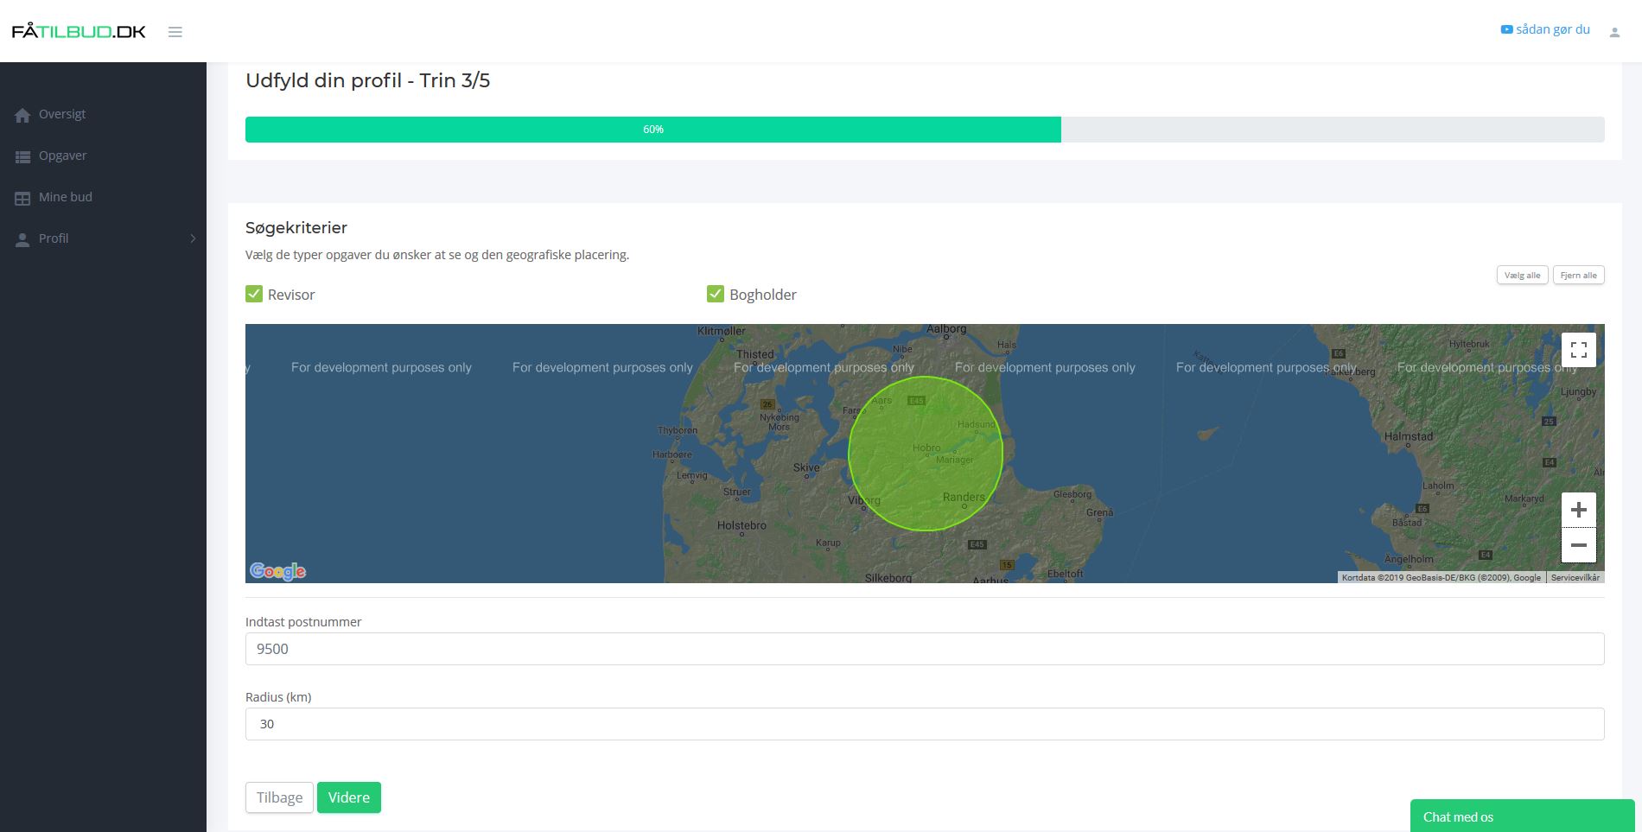Click the Fjern alle button

1578,275
